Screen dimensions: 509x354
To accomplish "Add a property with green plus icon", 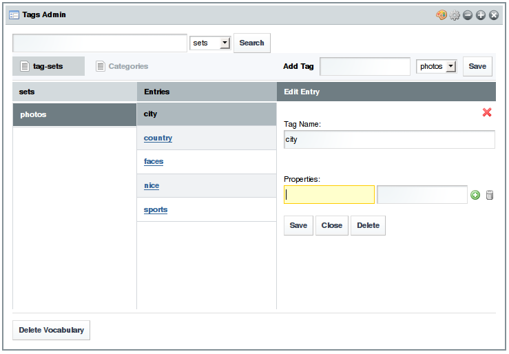I will tap(475, 195).
